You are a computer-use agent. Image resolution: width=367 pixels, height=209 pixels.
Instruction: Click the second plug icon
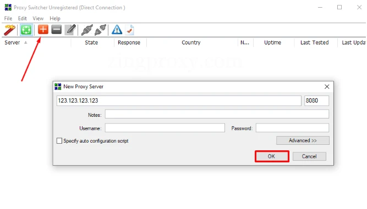coord(100,30)
